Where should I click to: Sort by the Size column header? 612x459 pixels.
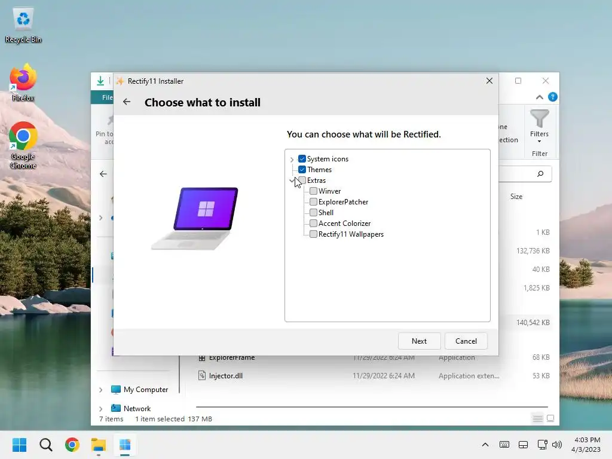pos(516,196)
